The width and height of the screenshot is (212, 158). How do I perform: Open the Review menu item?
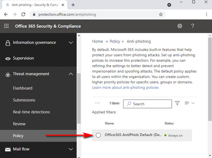click(19, 124)
